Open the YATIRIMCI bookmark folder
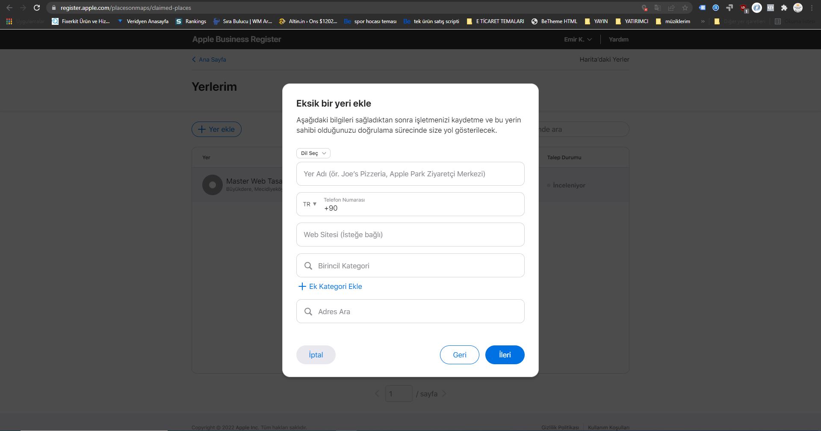The image size is (821, 431). point(632,21)
